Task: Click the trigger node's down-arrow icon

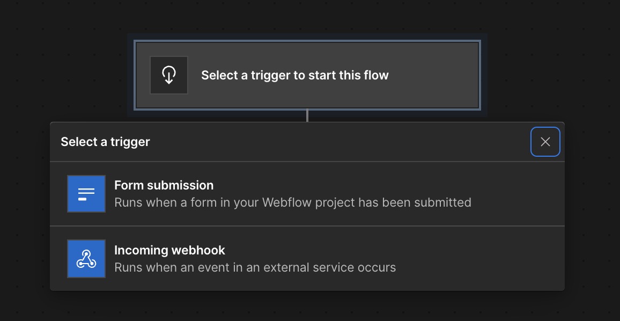Action: tap(169, 75)
